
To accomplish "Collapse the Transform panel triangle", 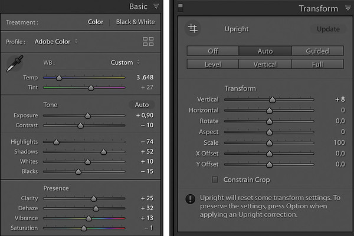I will [x=348, y=8].
